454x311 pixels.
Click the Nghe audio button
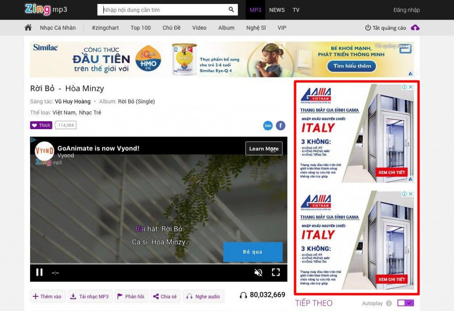pyautogui.click(x=203, y=296)
